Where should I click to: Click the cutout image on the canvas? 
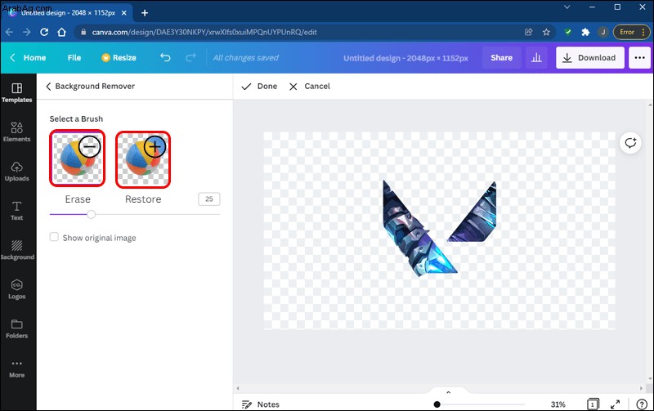pyautogui.click(x=439, y=229)
